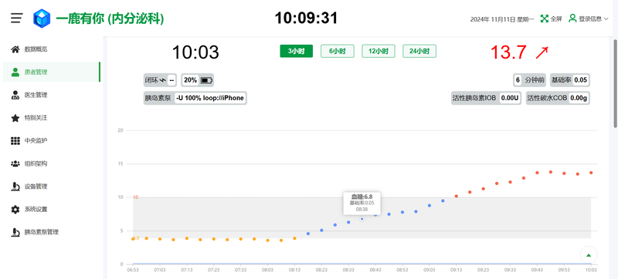Switch chart range to 12小时
The image size is (618, 279).
[x=379, y=51]
